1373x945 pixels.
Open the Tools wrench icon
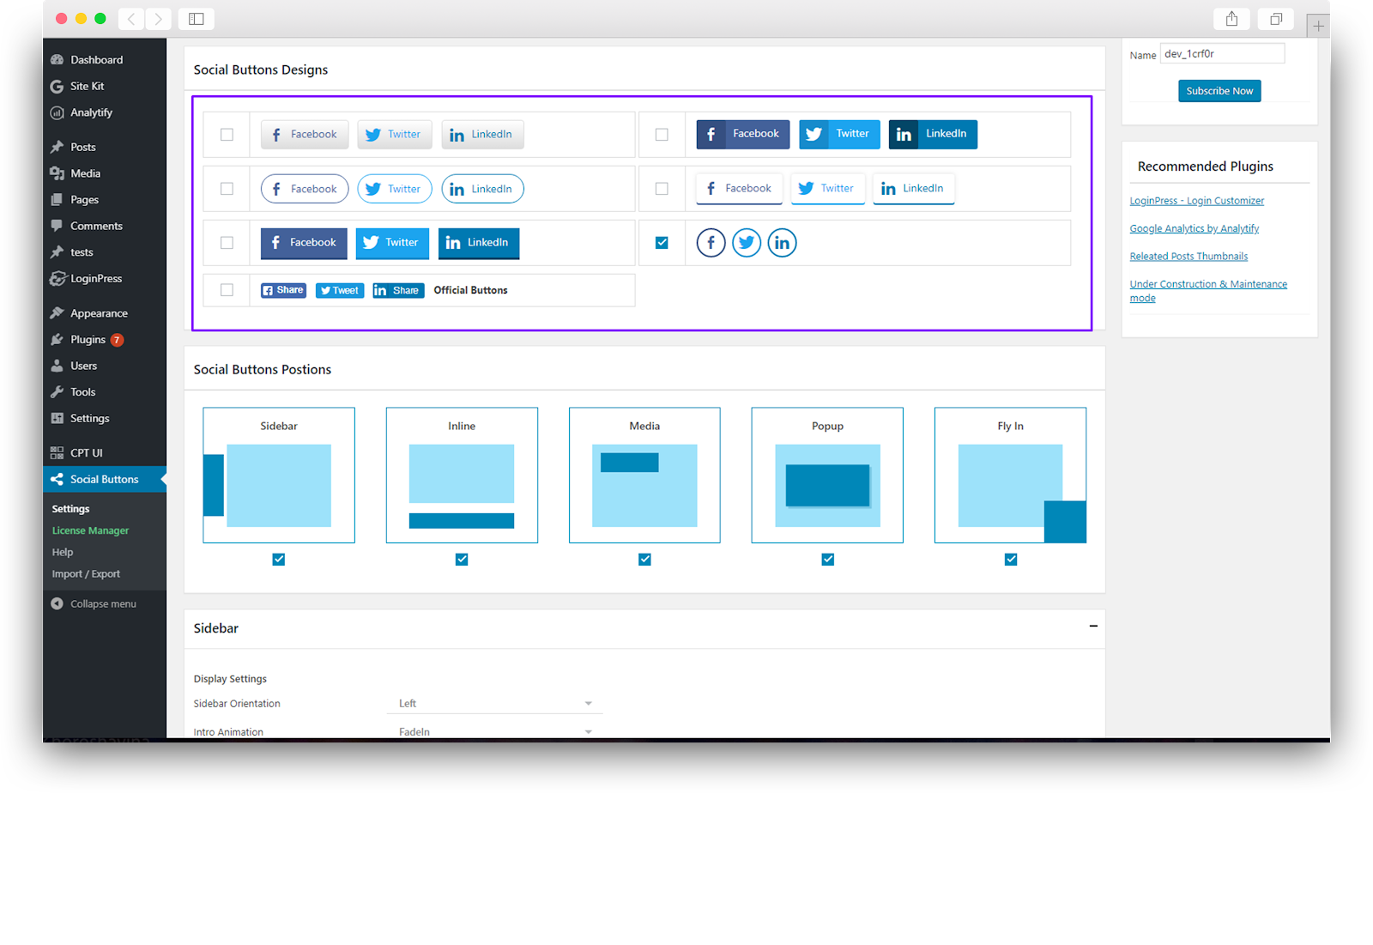tap(57, 392)
